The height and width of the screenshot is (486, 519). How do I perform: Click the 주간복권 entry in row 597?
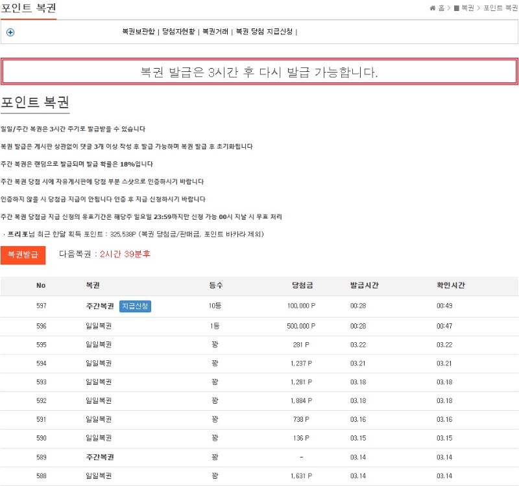99,306
